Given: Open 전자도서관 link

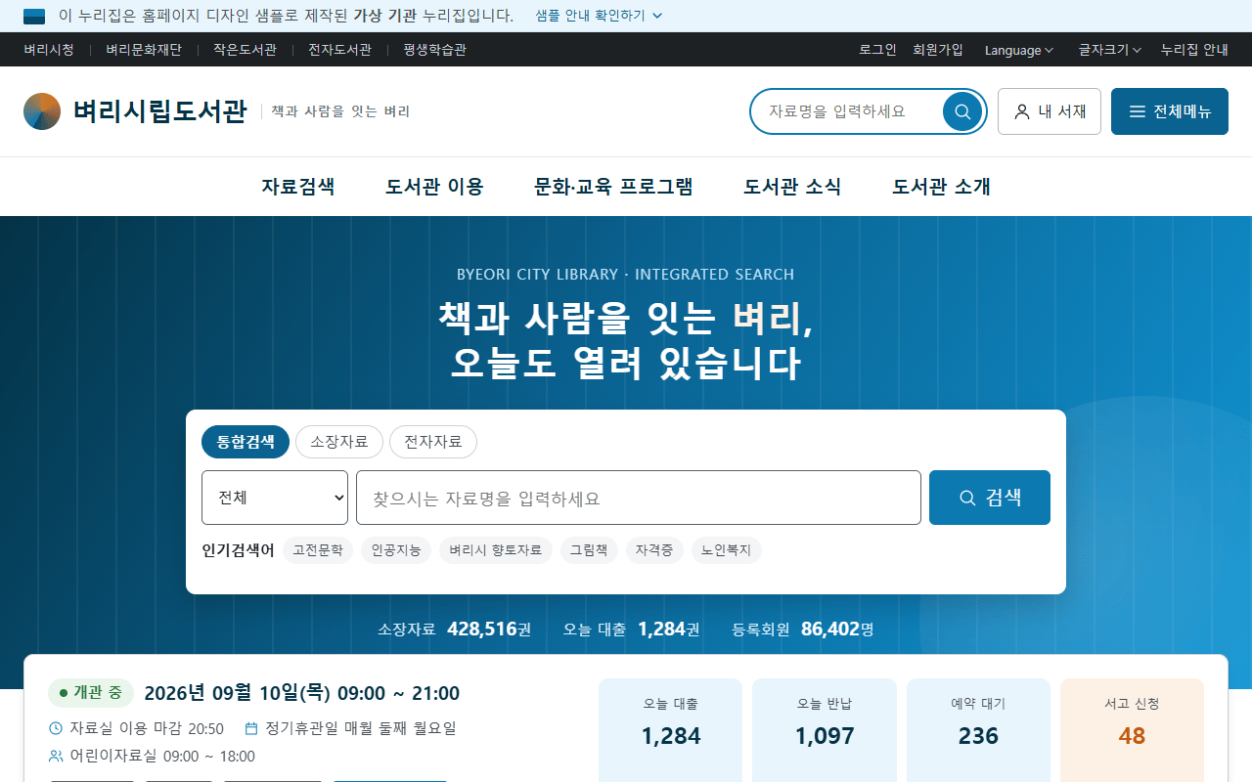Looking at the screenshot, I should pos(339,50).
